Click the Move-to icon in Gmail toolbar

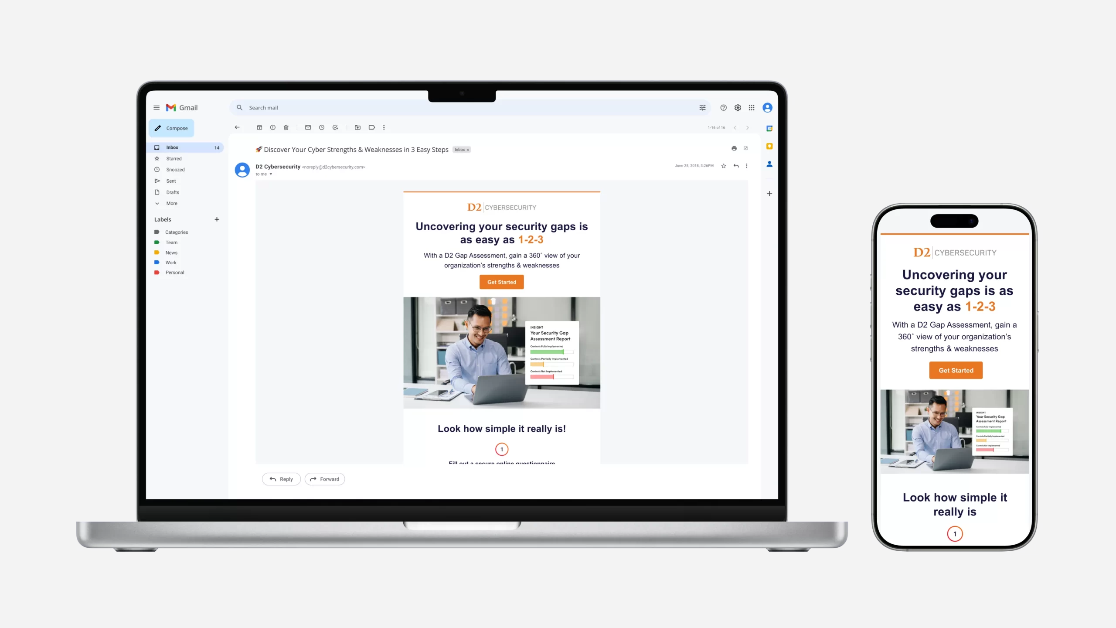tap(357, 127)
